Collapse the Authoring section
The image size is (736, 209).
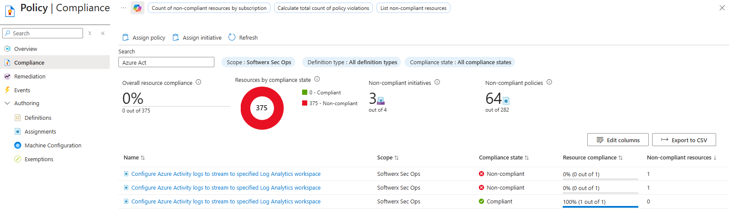(7, 103)
